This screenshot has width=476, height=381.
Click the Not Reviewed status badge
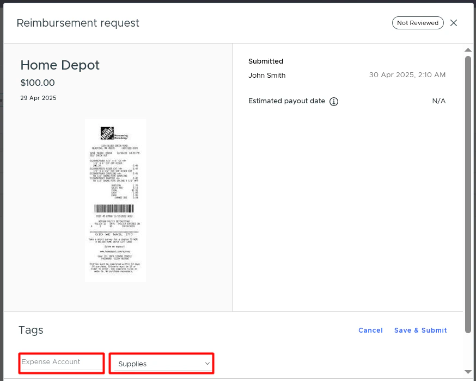[418, 23]
